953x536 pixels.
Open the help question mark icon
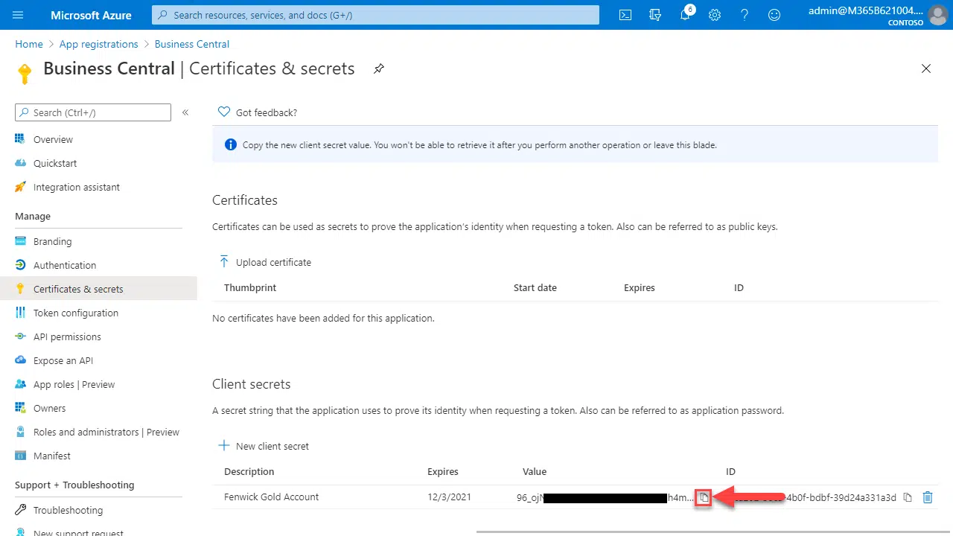[745, 15]
